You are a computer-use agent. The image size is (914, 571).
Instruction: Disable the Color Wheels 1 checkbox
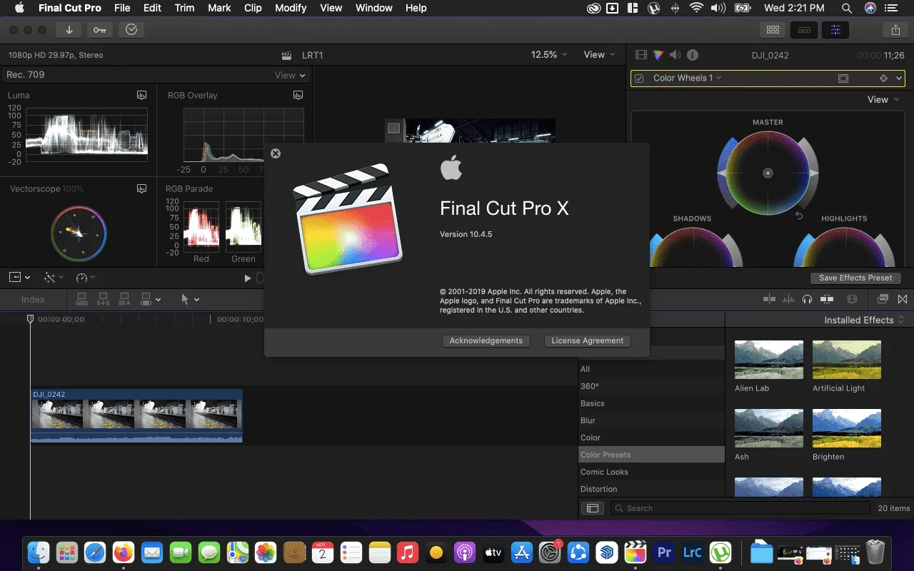(x=640, y=79)
